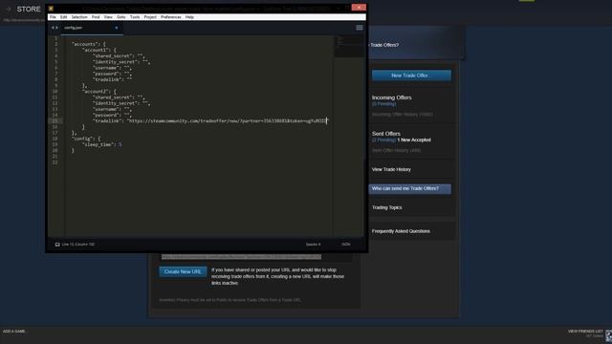Click the minimap in the editor

pyautogui.click(x=349, y=47)
